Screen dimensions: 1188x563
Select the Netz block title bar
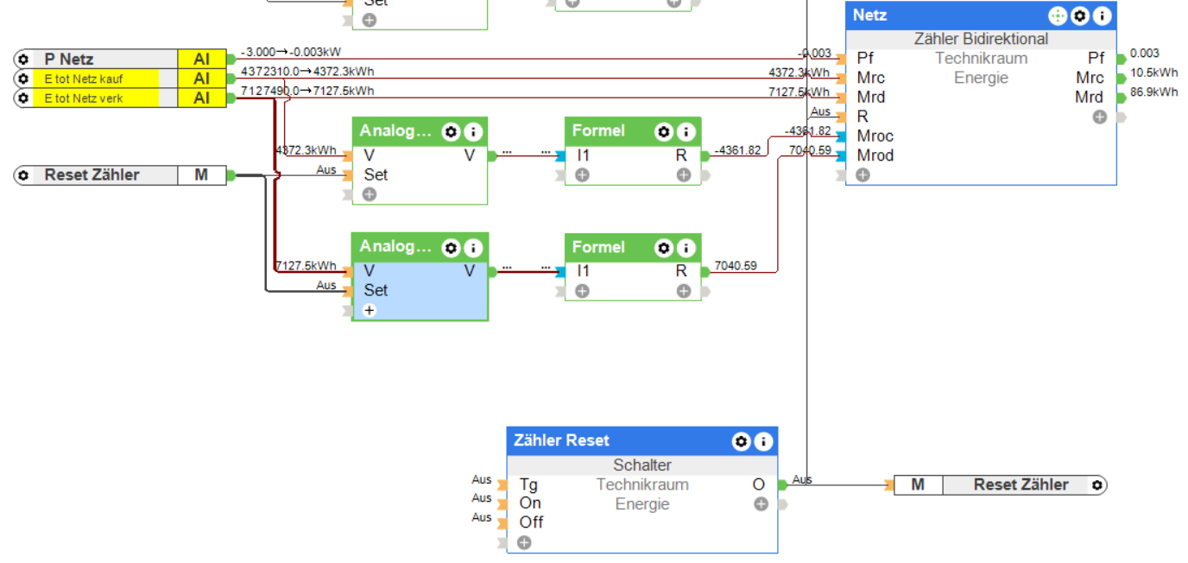[981, 16]
